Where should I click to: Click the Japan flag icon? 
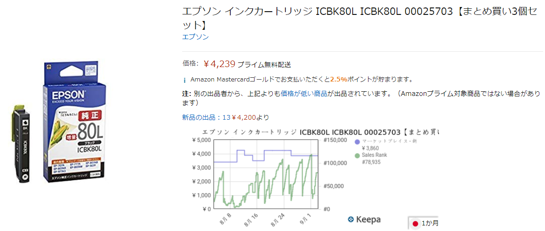pyautogui.click(x=415, y=224)
